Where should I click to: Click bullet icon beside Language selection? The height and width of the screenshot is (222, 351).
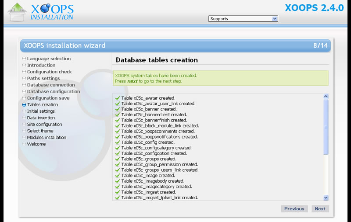(x=24, y=59)
